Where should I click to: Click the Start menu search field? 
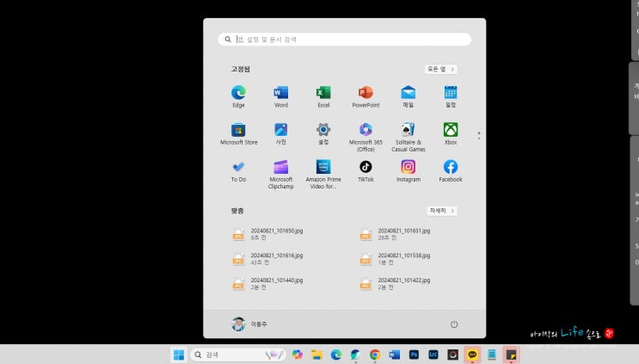point(344,39)
